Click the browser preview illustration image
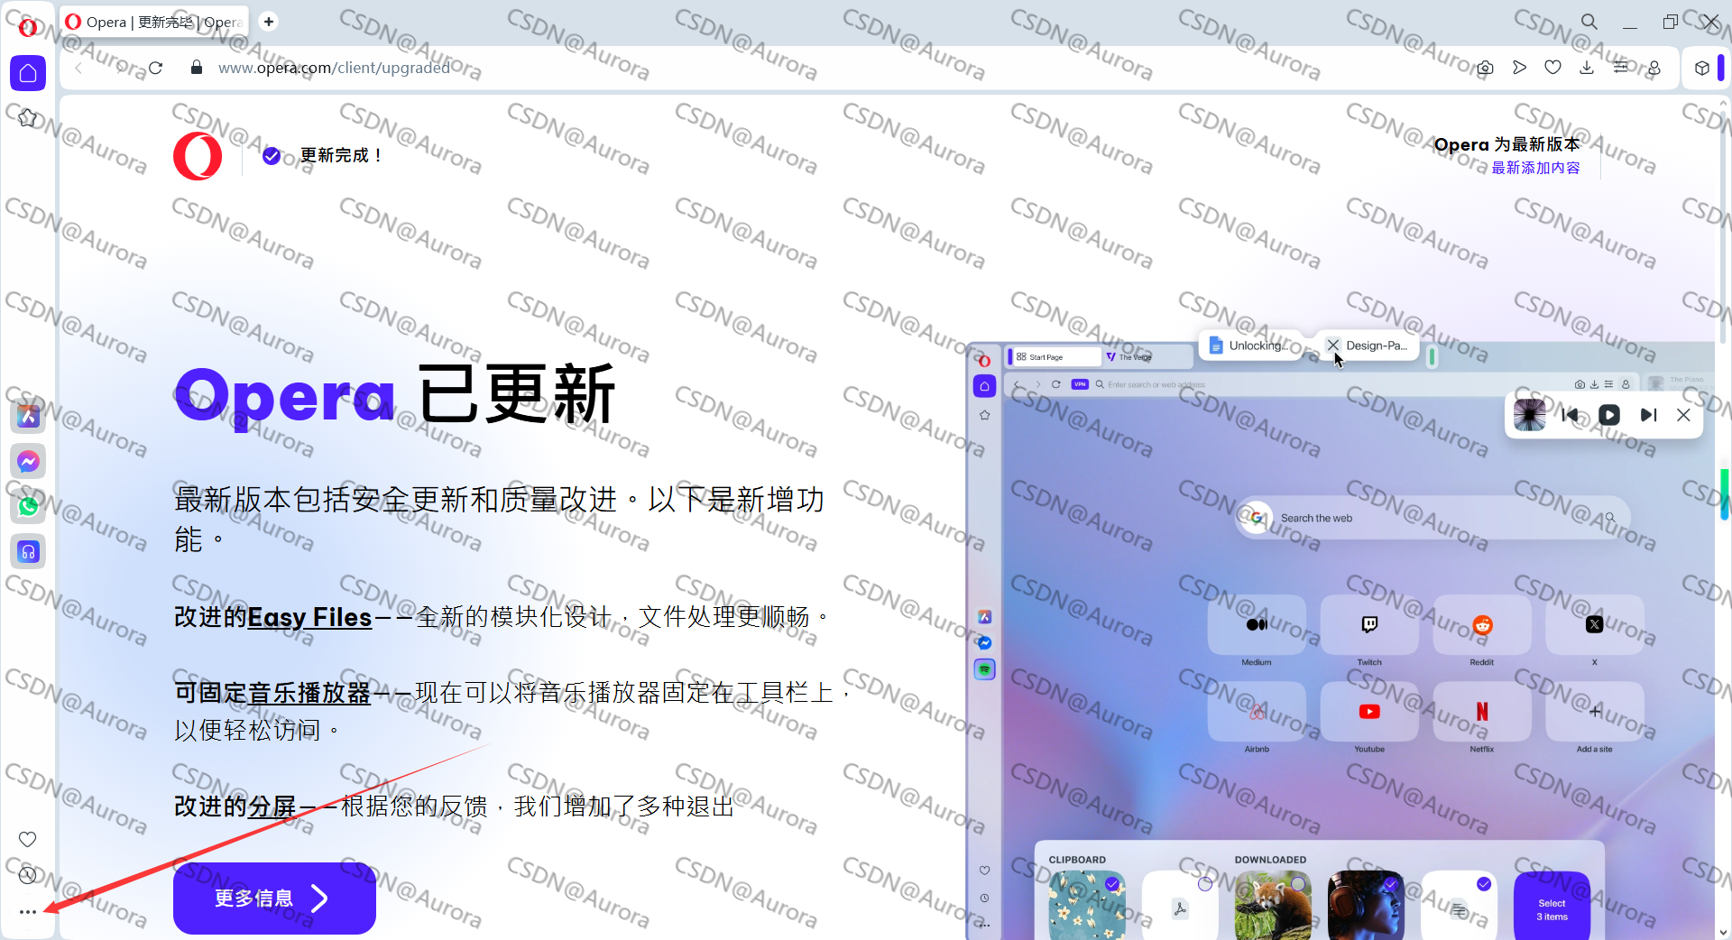The height and width of the screenshot is (940, 1732). 1340,636
